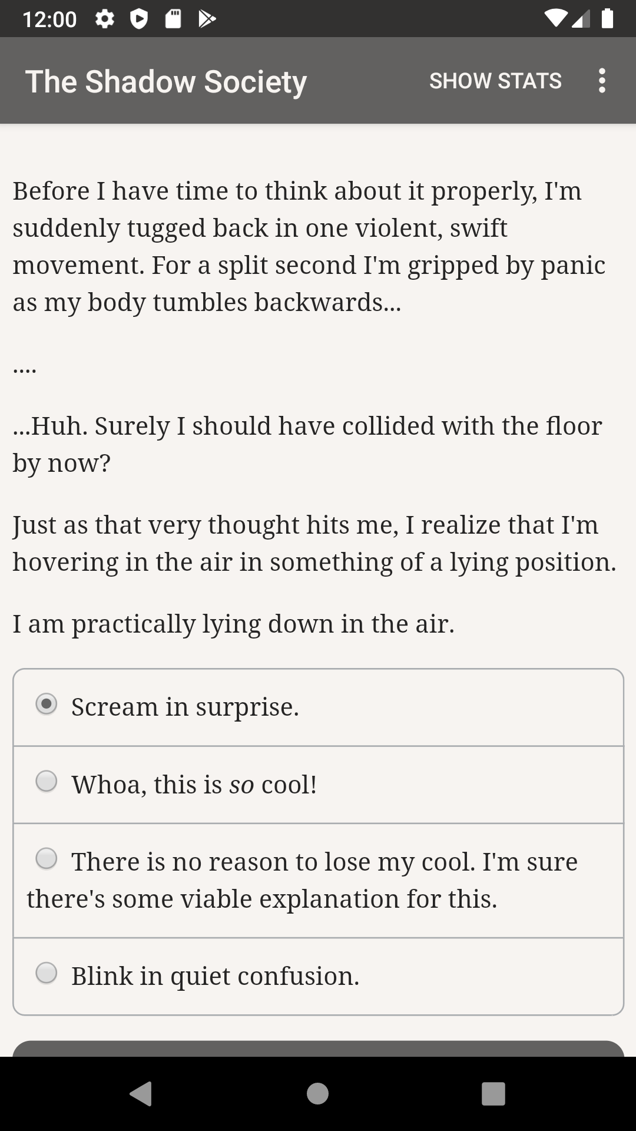Tap the Wi-Fi signal indicator
The image size is (636, 1131).
556,19
